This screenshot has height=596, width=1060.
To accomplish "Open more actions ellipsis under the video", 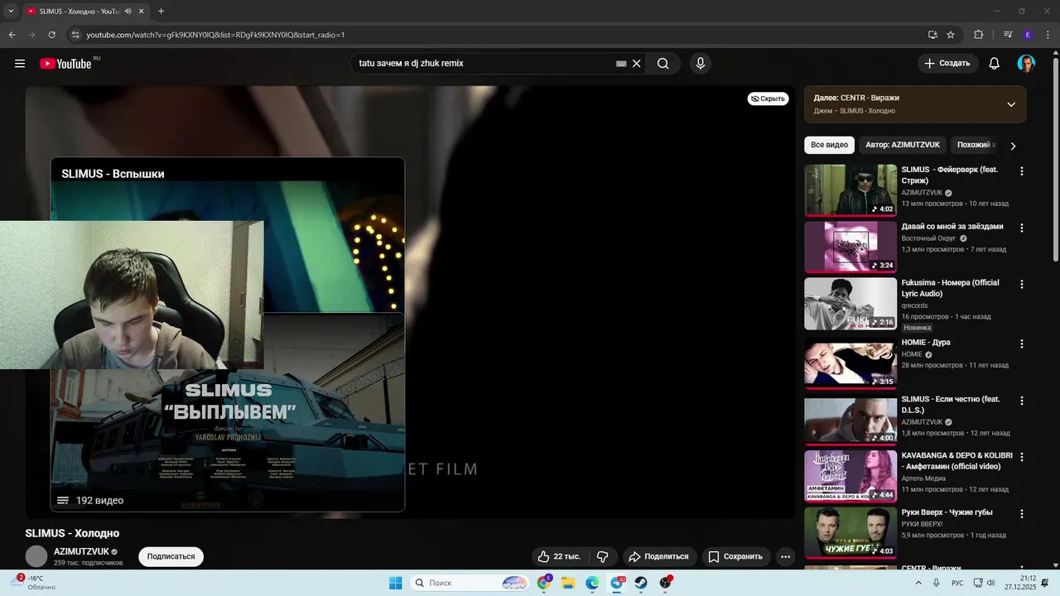I will (785, 556).
